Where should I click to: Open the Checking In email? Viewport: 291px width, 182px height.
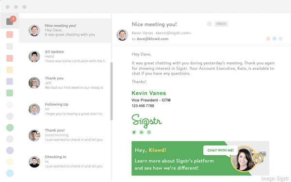65,162
